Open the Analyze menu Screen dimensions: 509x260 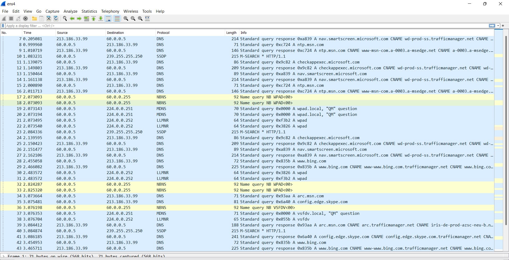(70, 11)
